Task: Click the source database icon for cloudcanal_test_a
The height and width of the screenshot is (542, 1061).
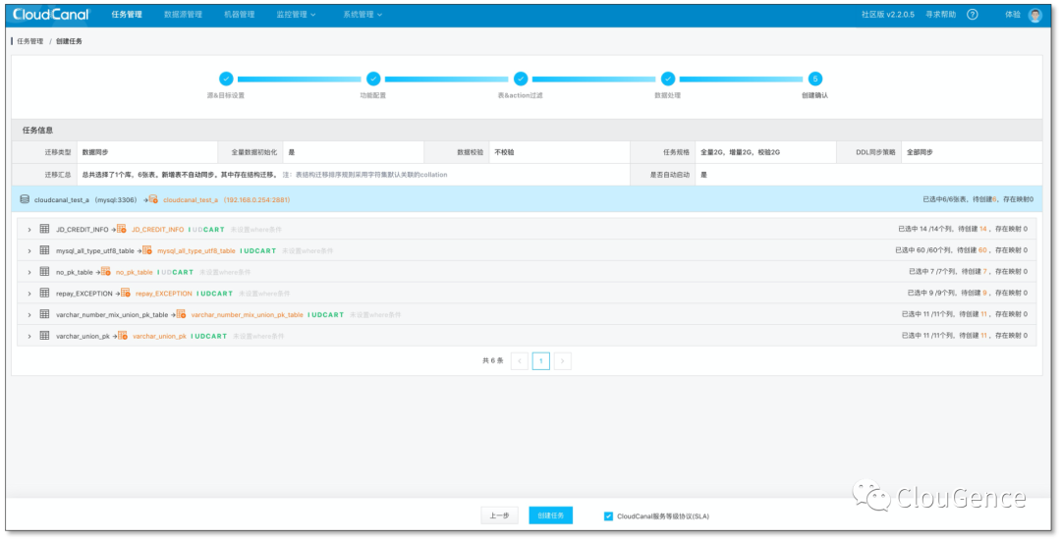Action: click(25, 199)
